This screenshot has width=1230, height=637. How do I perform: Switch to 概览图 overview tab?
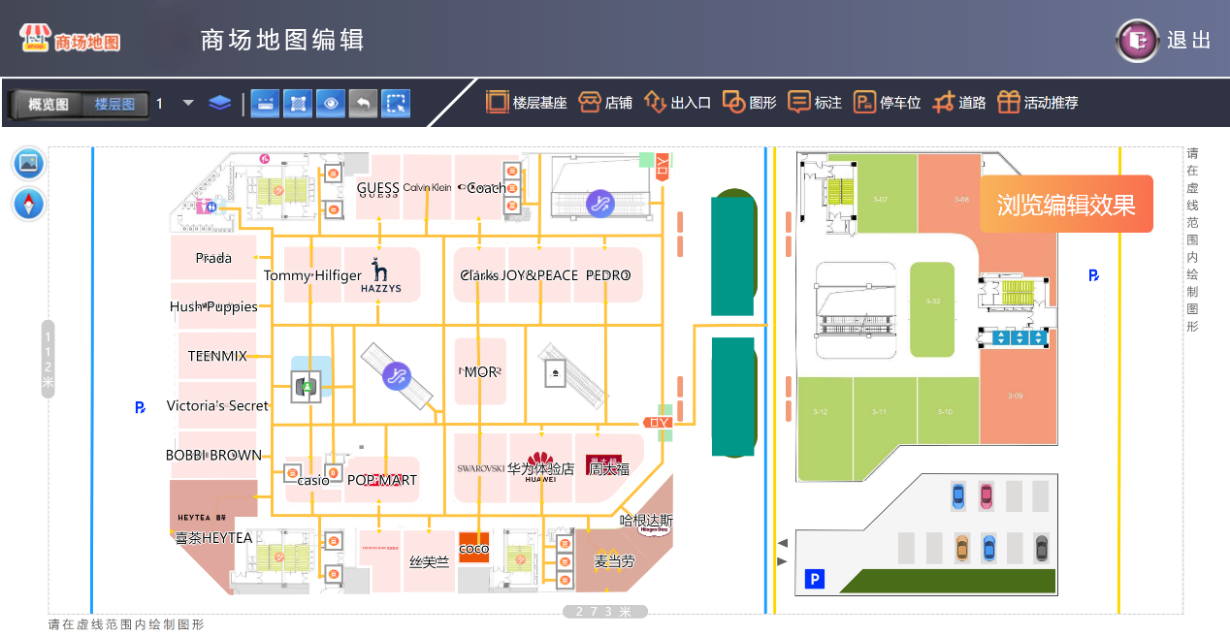click(x=48, y=104)
